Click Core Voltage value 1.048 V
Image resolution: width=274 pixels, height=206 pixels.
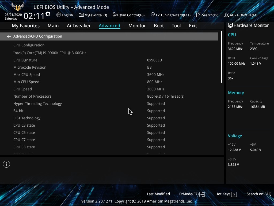click(256, 64)
